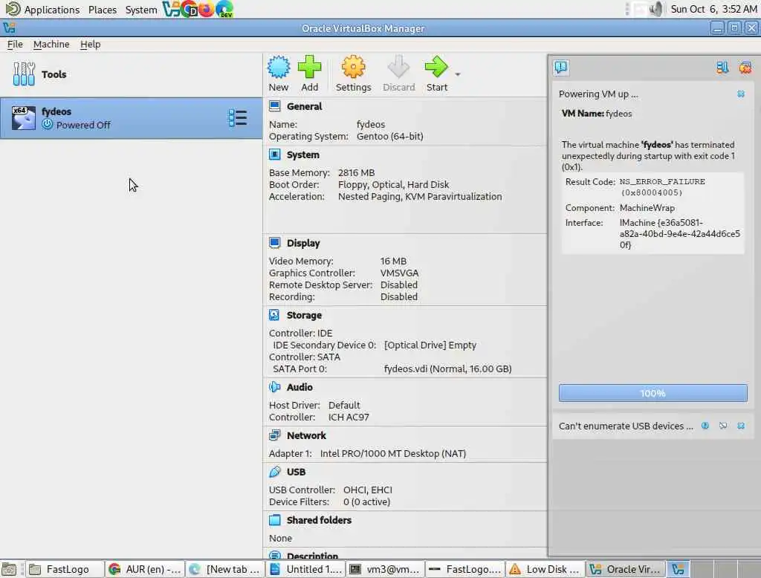Viewport: 761px width, 578px height.
Task: Click the MachineWrap component text
Action: tap(647, 208)
